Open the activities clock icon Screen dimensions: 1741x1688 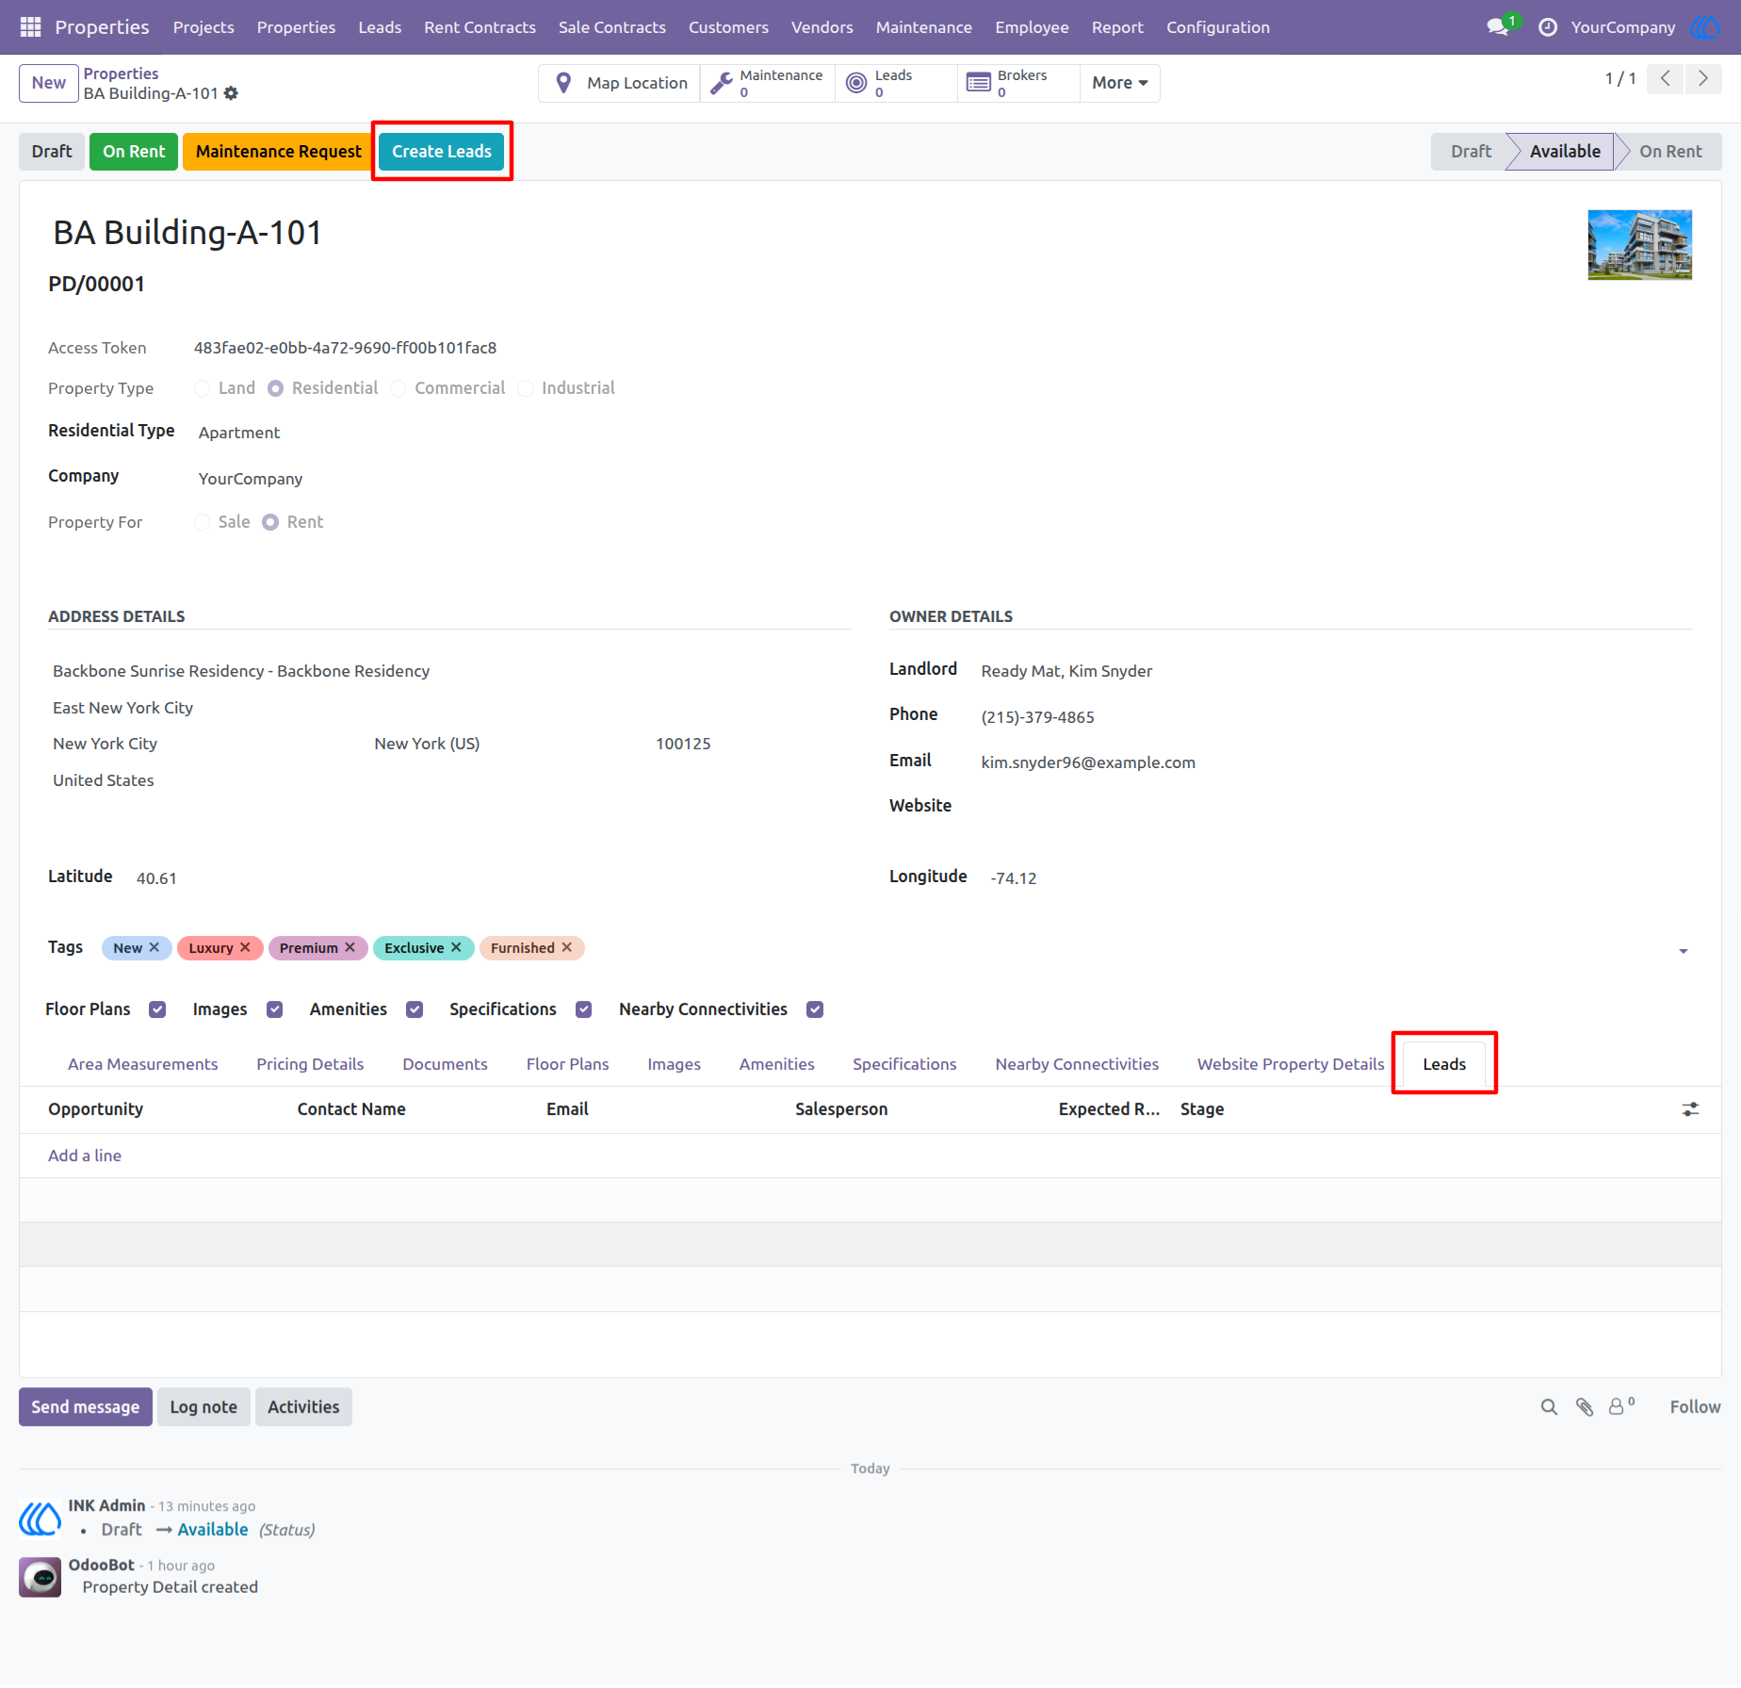[x=1547, y=27]
